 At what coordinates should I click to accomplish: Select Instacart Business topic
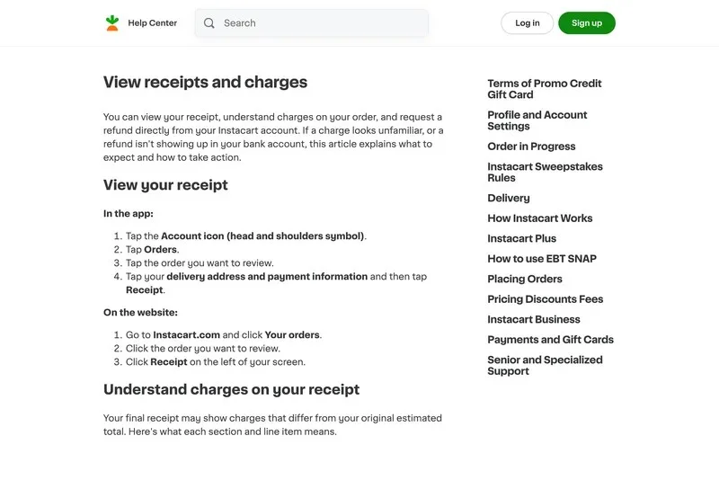pyautogui.click(x=534, y=319)
